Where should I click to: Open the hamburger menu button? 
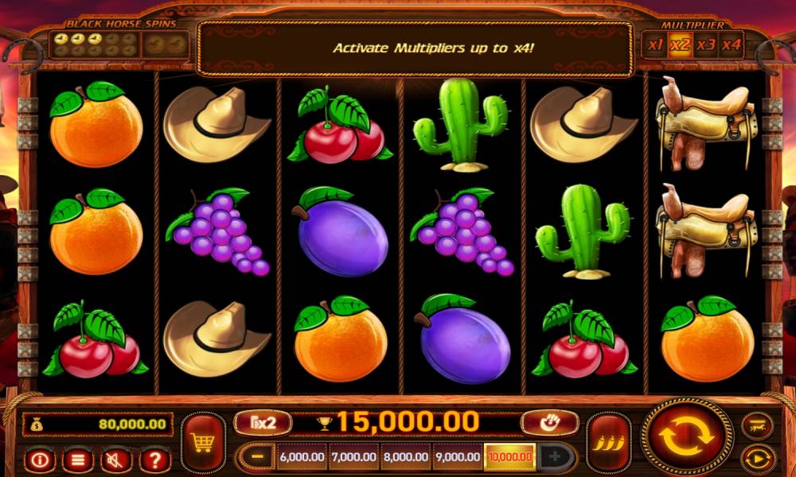tap(78, 460)
